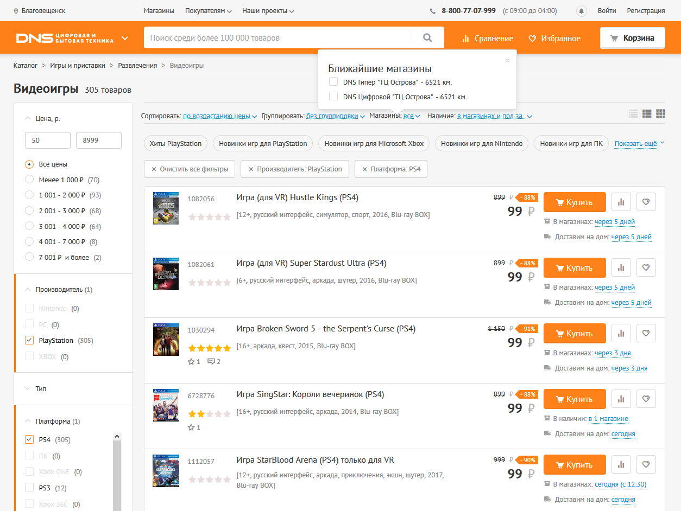Image resolution: width=681 pixels, height=511 pixels.
Task: Switch to compact list view icon
Action: (633, 114)
